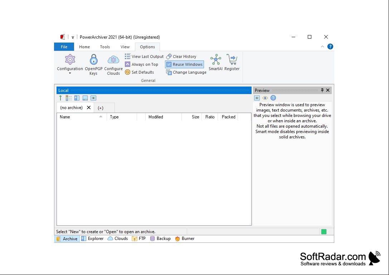
Task: Launch Configure Clouds settings
Action: click(113, 59)
